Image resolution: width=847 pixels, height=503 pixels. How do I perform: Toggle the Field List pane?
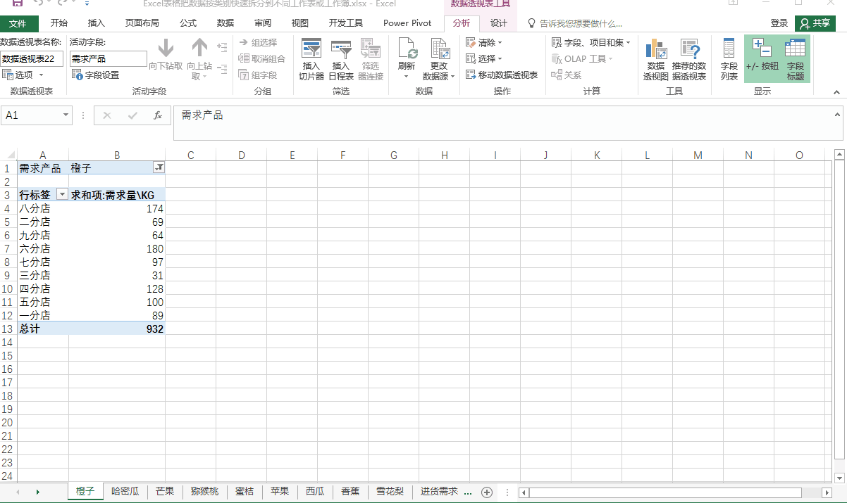tap(729, 59)
